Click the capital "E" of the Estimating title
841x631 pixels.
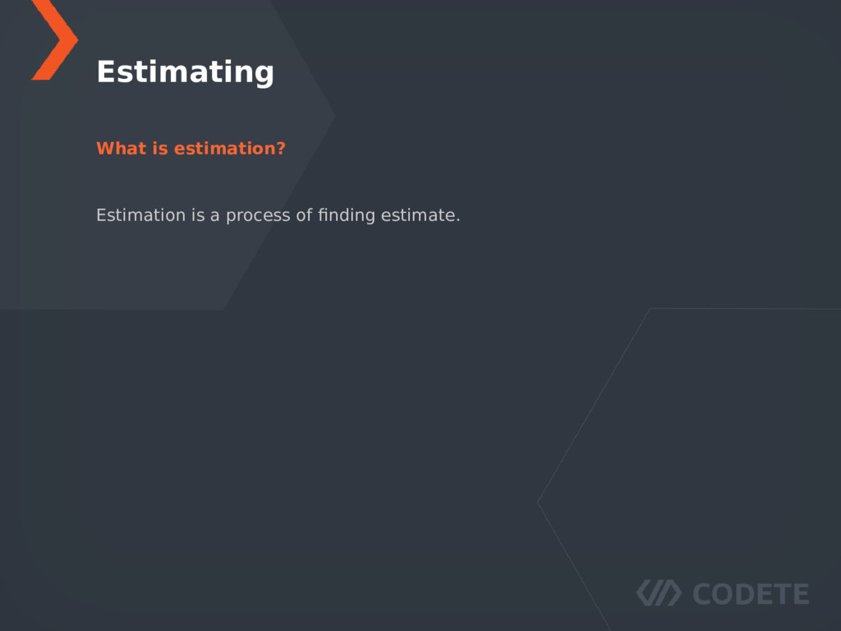106,72
